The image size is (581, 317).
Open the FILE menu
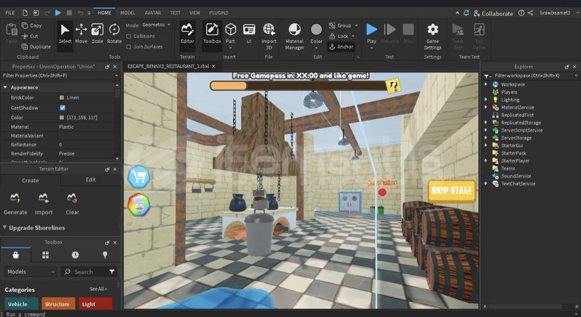[x=10, y=13]
